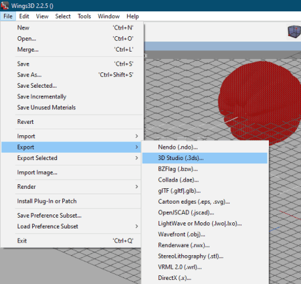Click the Wings3D app icon in title bar

click(x=5, y=5)
